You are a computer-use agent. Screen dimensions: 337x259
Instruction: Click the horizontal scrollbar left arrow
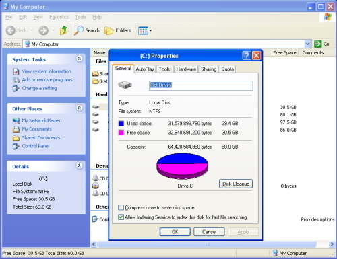[x=94, y=244]
